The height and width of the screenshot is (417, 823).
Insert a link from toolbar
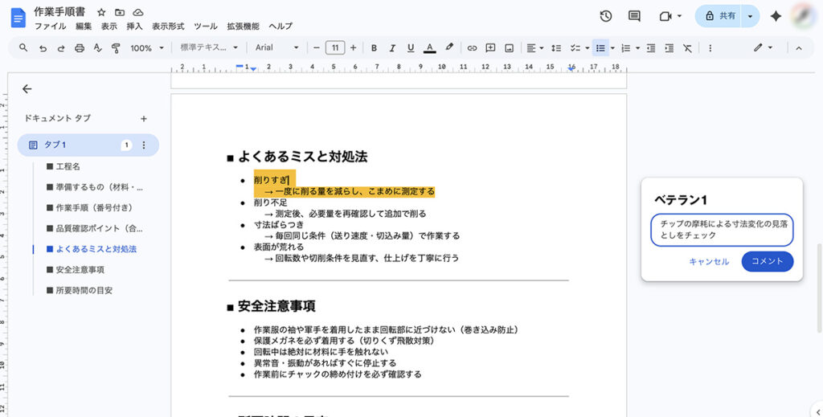tap(472, 47)
